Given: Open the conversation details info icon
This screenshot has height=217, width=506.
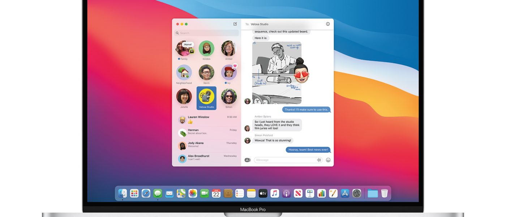Looking at the screenshot, I should click(x=328, y=24).
